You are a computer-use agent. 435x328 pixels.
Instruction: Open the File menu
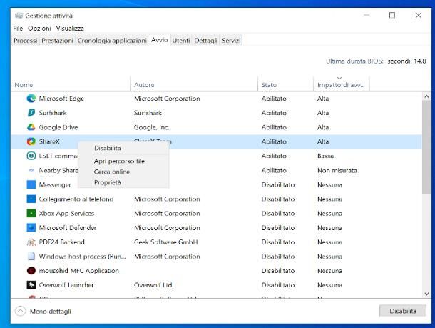[x=18, y=29]
